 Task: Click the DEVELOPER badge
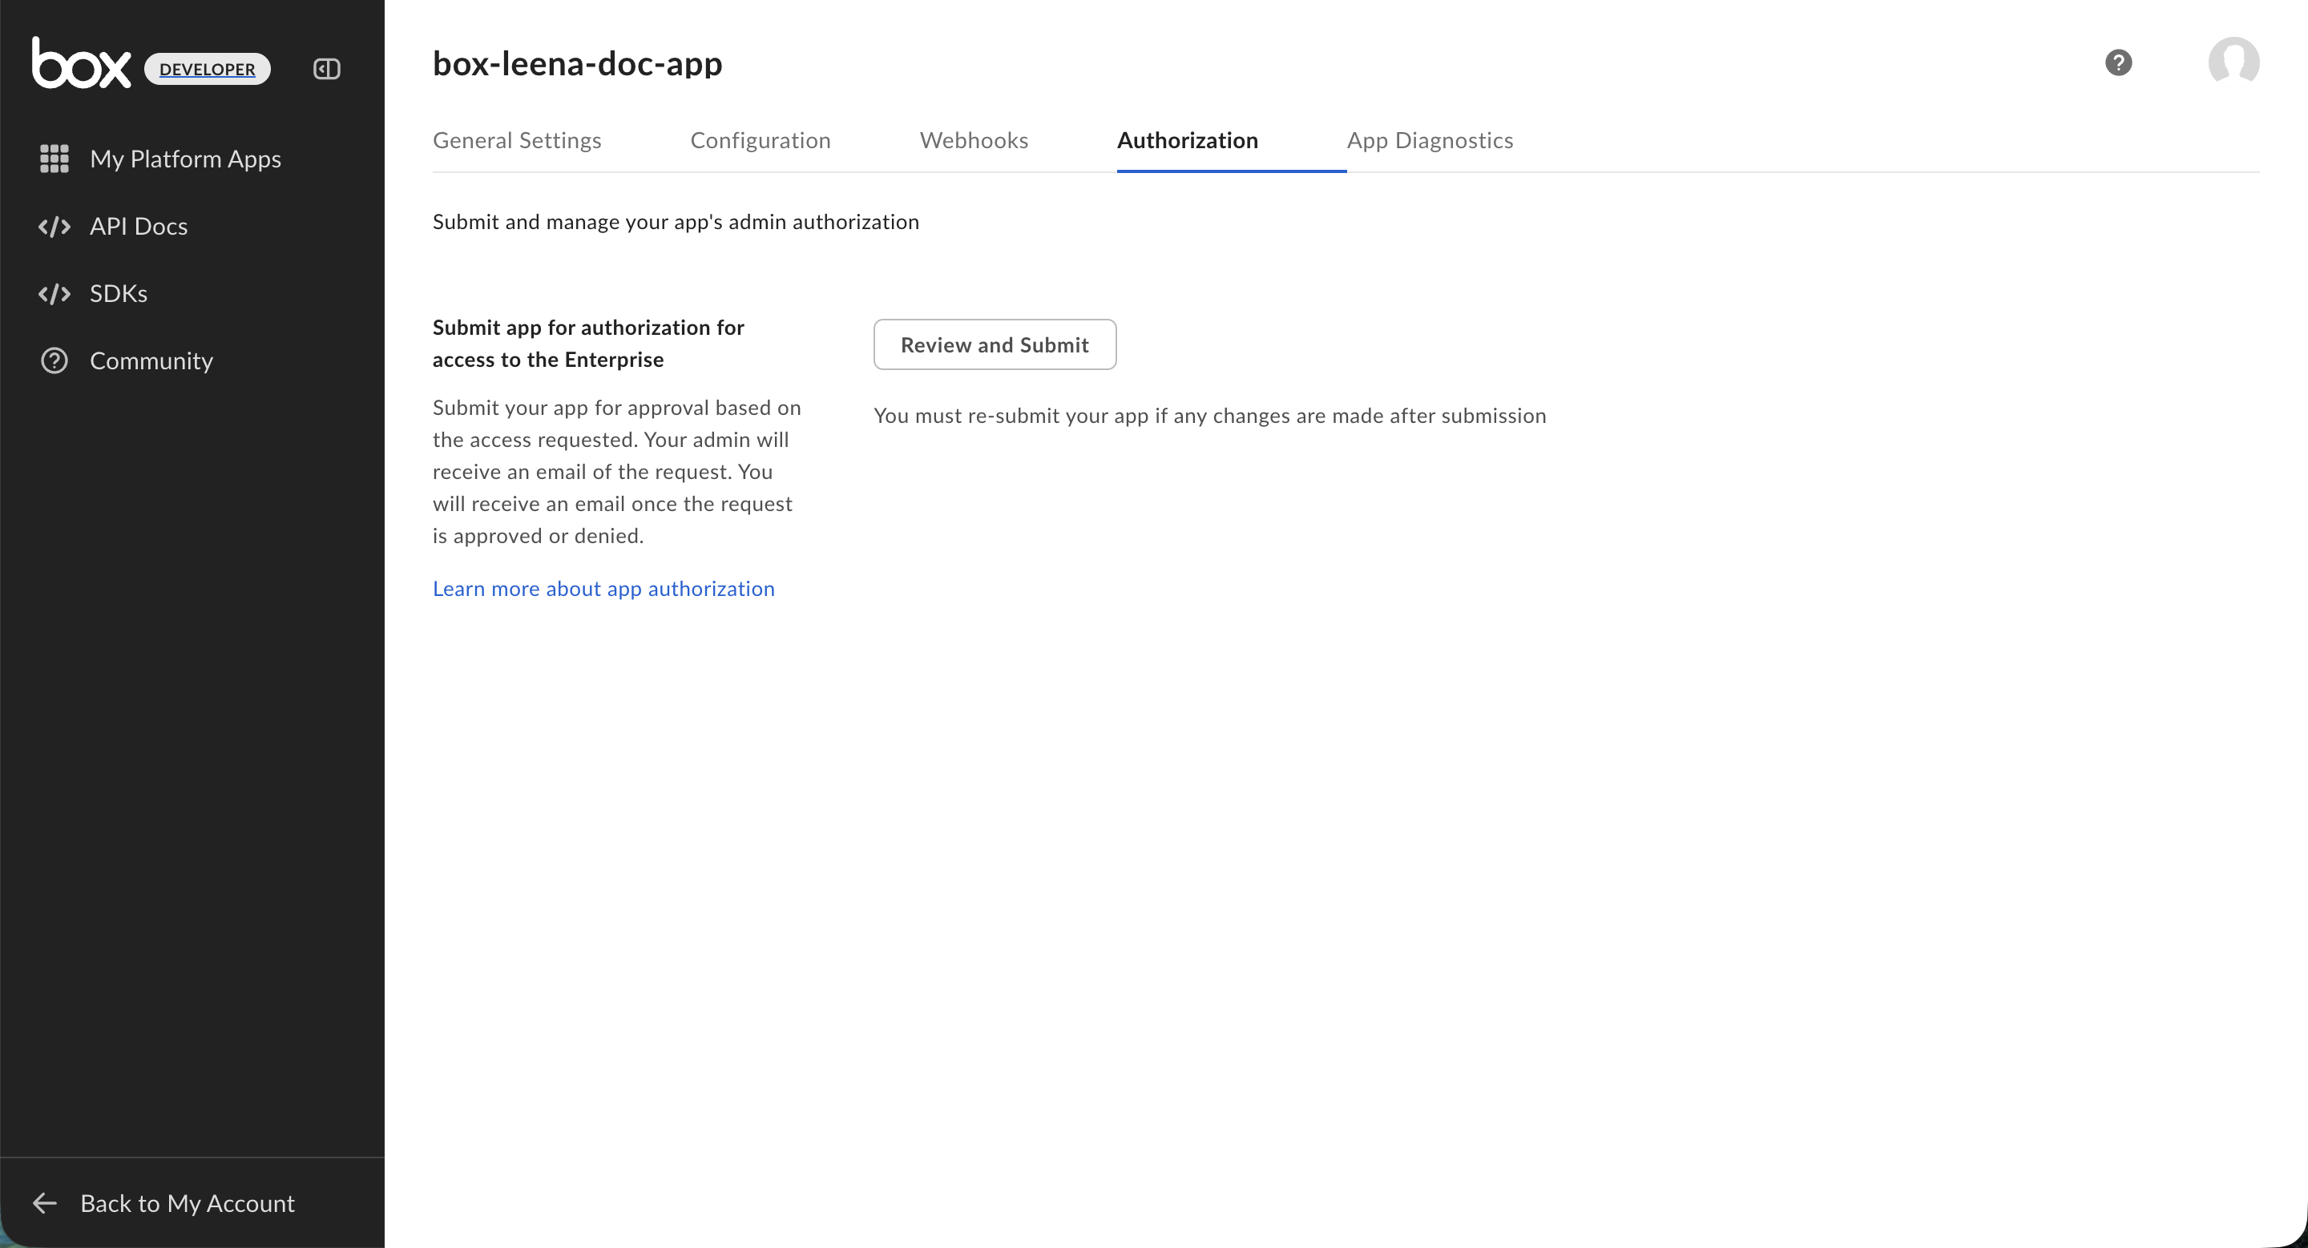207,69
